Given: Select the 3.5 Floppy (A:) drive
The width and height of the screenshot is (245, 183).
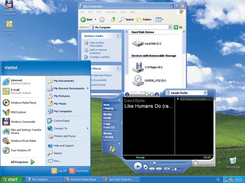Looking at the screenshot, I should tap(147, 67).
